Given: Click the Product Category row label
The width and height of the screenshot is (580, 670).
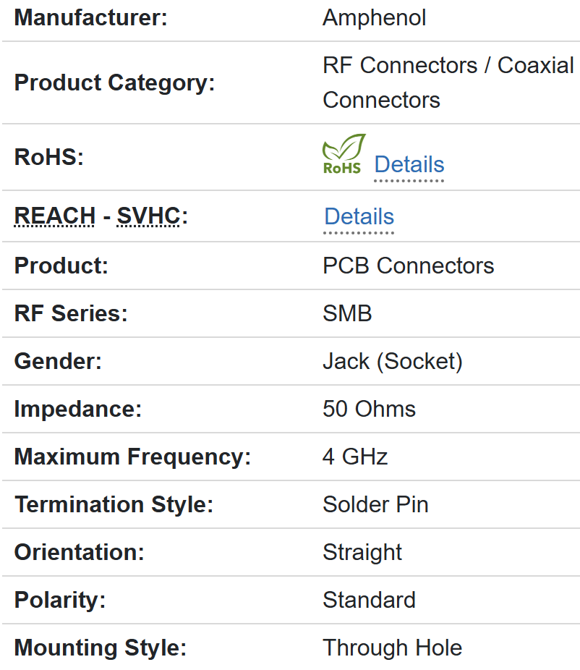Looking at the screenshot, I should click(x=114, y=82).
